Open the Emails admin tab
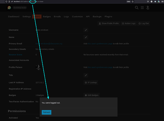Screen dimensions: 164x121 pyautogui.click(x=57, y=16)
